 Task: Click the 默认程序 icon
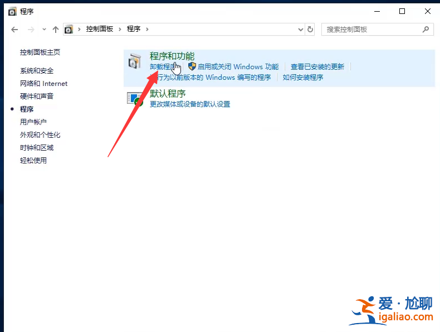click(x=135, y=99)
